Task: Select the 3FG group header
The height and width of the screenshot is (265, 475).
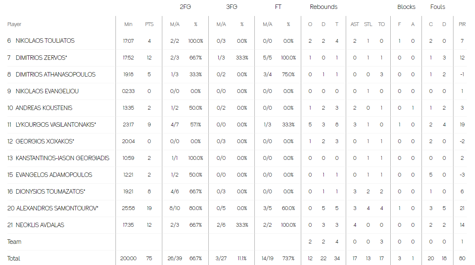Action: 231,7
